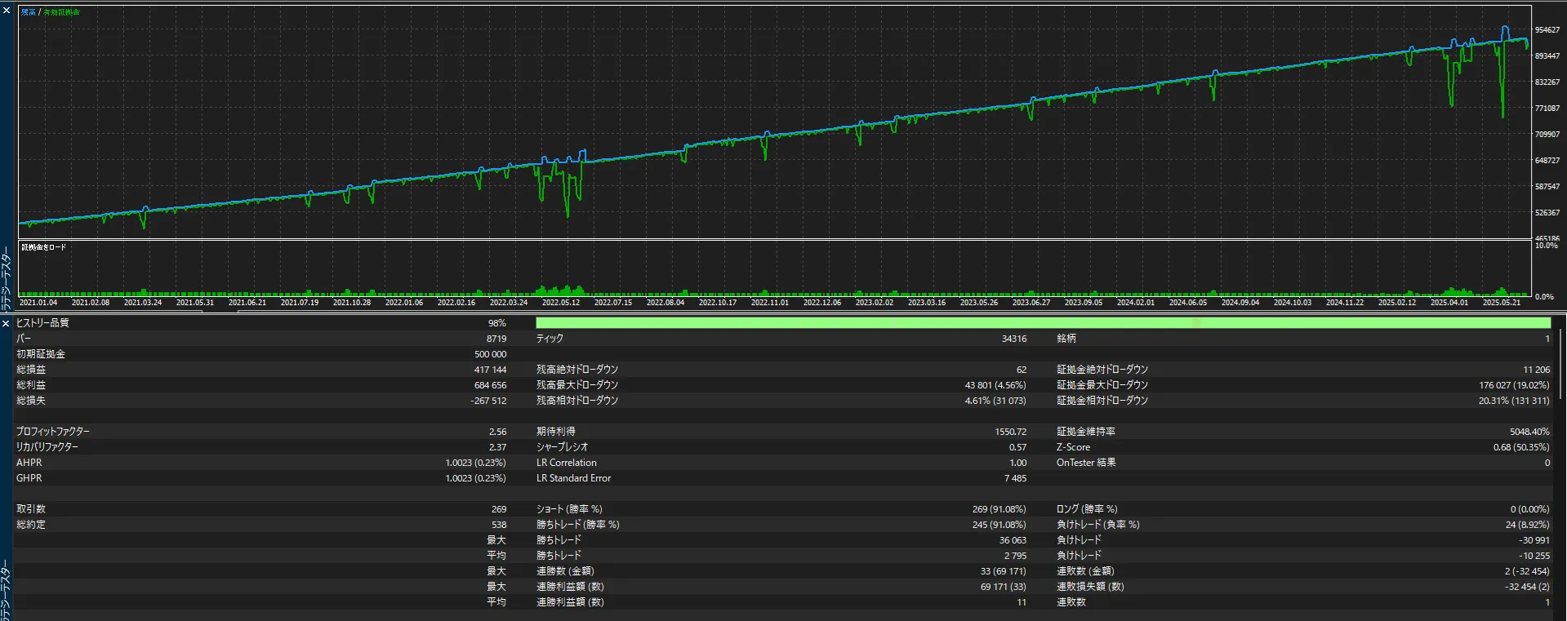Click the LR Standard Error value 7 485
Viewport: 1567px width, 621px height.
(1016, 478)
